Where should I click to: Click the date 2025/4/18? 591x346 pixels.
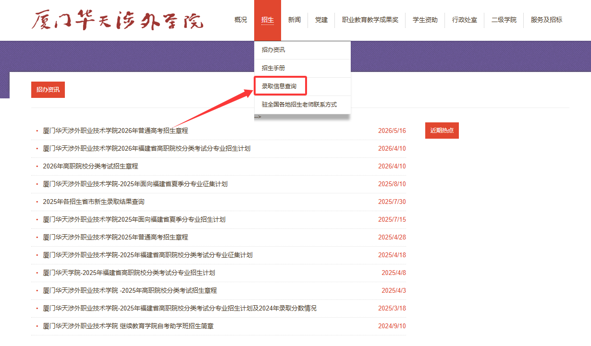point(392,255)
